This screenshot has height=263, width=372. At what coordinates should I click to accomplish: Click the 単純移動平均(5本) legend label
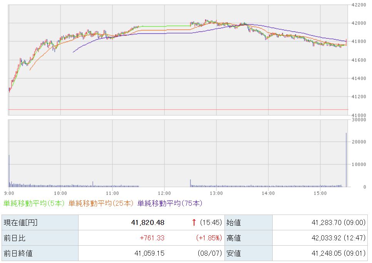(x=34, y=203)
